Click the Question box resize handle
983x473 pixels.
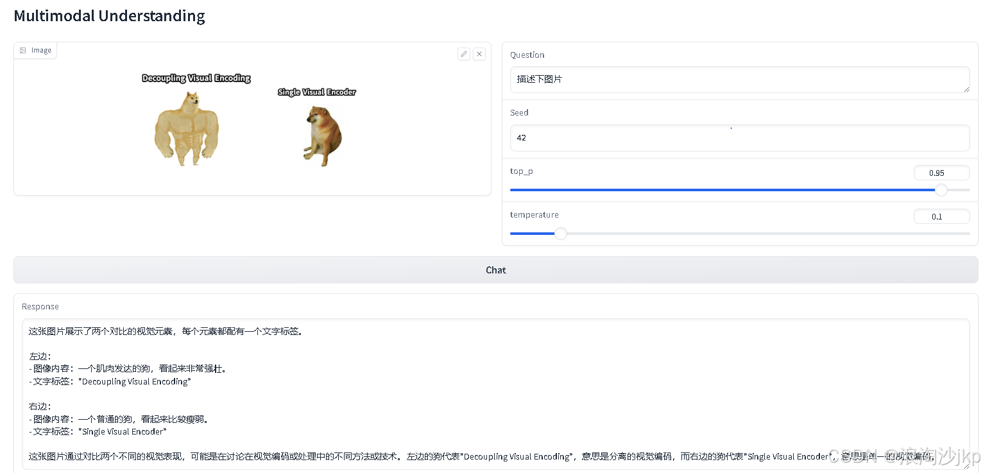tap(966, 89)
